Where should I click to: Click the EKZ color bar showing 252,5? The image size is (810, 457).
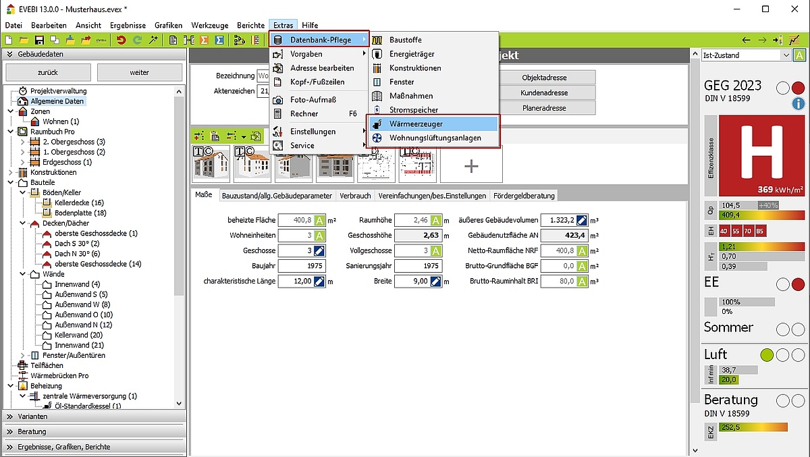[754, 427]
